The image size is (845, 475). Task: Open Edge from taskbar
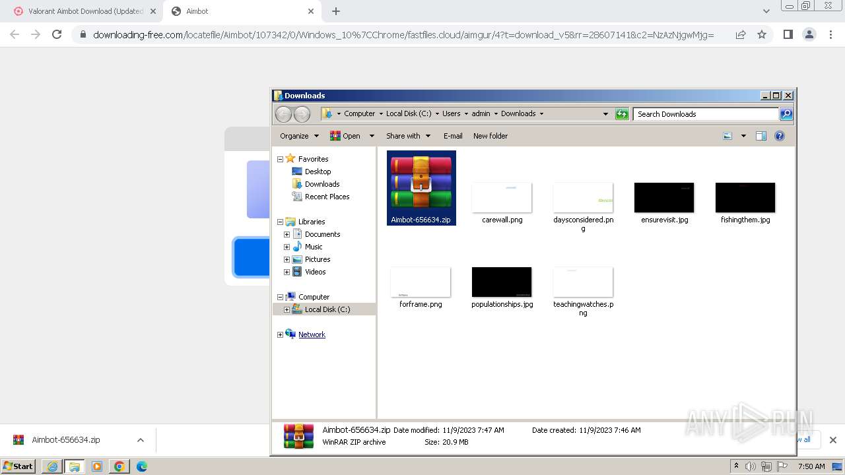tap(141, 466)
